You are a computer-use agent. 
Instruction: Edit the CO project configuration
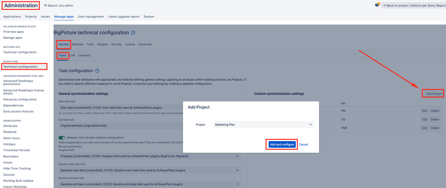(x=425, y=120)
